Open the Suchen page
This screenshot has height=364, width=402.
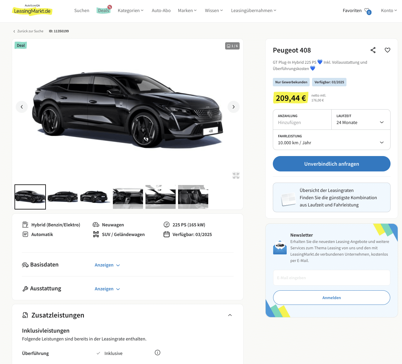click(82, 11)
